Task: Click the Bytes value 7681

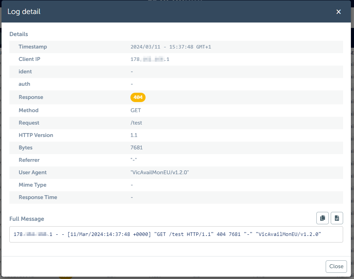Action: click(x=137, y=147)
